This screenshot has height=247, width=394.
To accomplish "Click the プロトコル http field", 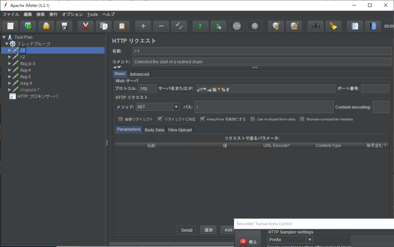I will (147, 89).
